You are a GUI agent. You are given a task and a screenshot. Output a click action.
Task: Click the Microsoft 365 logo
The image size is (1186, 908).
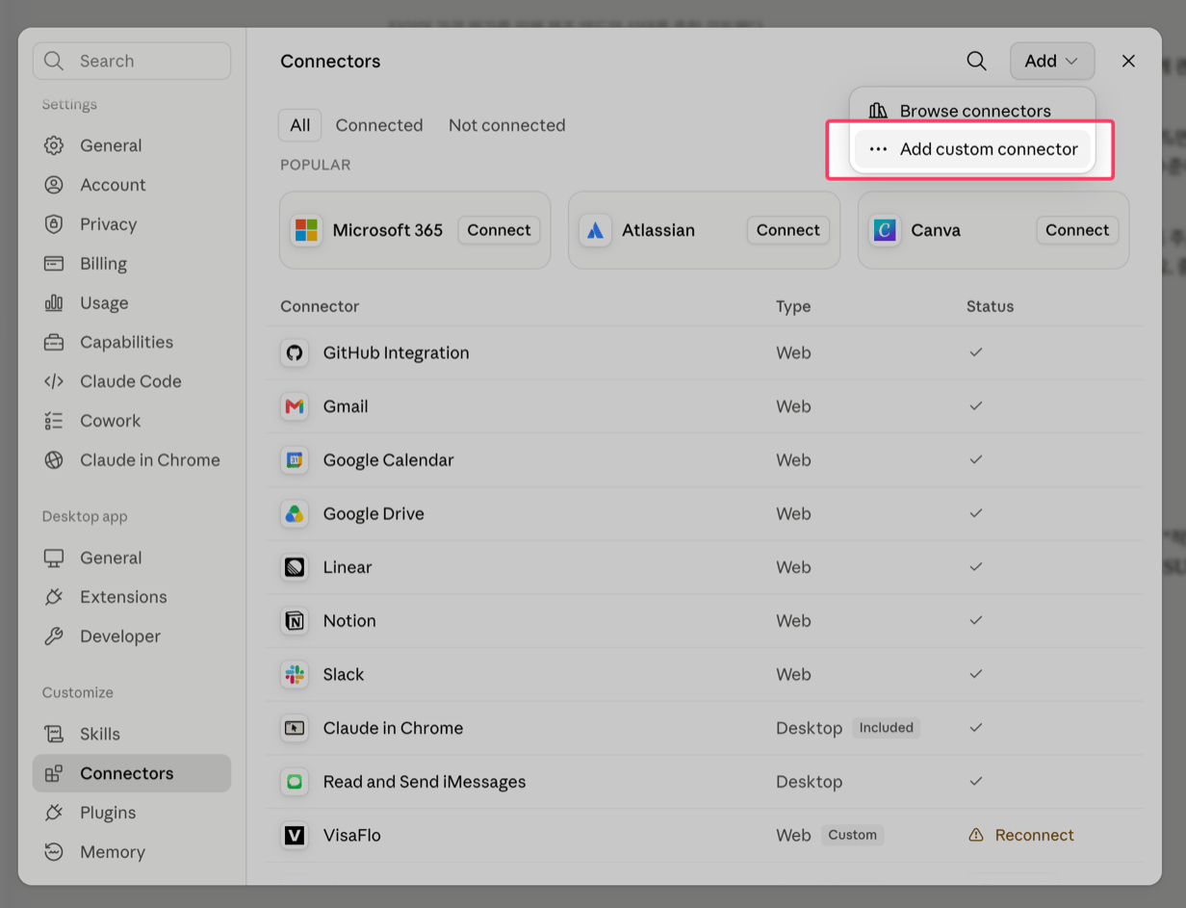[x=306, y=230]
